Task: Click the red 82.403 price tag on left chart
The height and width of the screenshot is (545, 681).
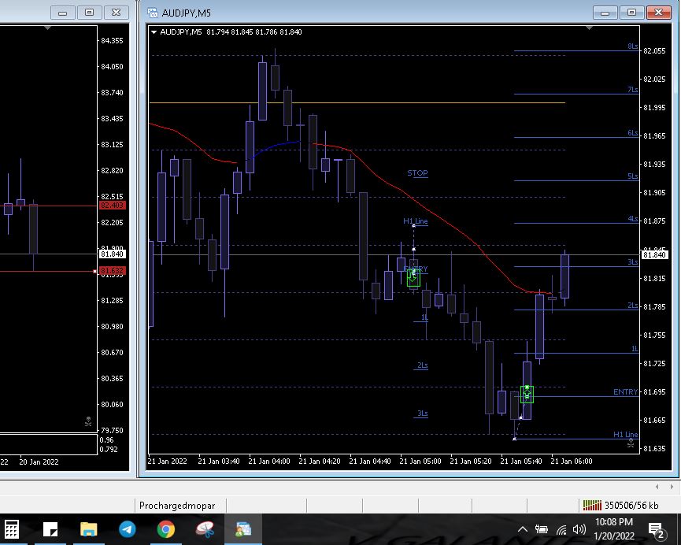Action: [x=113, y=205]
